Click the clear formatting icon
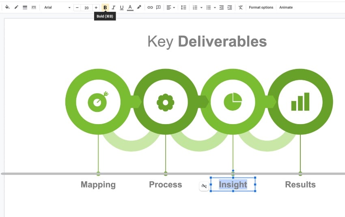The image size is (345, 217). pos(241,7)
